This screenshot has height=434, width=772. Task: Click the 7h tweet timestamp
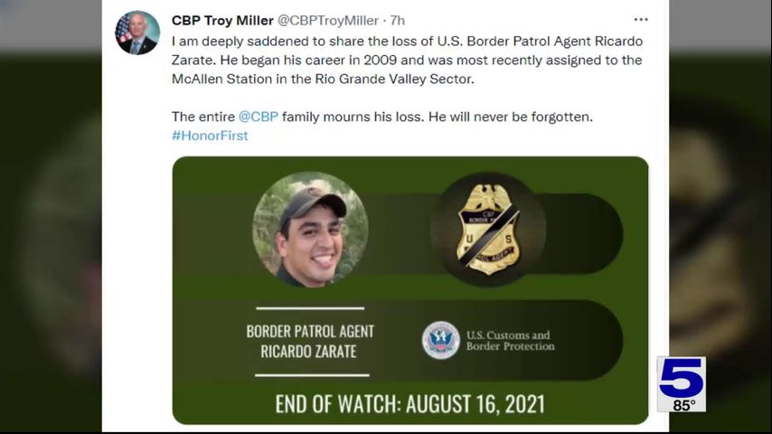tap(397, 20)
